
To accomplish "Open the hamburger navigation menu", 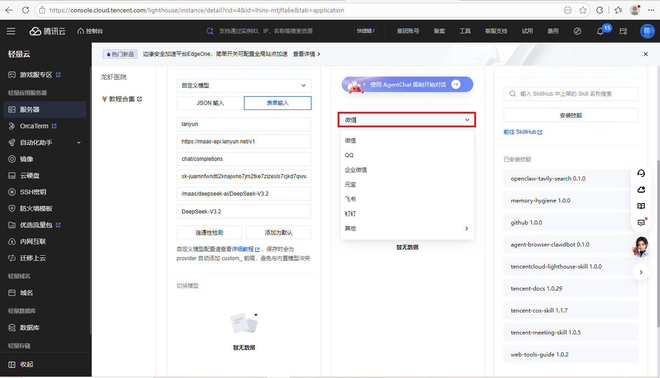I will coord(11,31).
